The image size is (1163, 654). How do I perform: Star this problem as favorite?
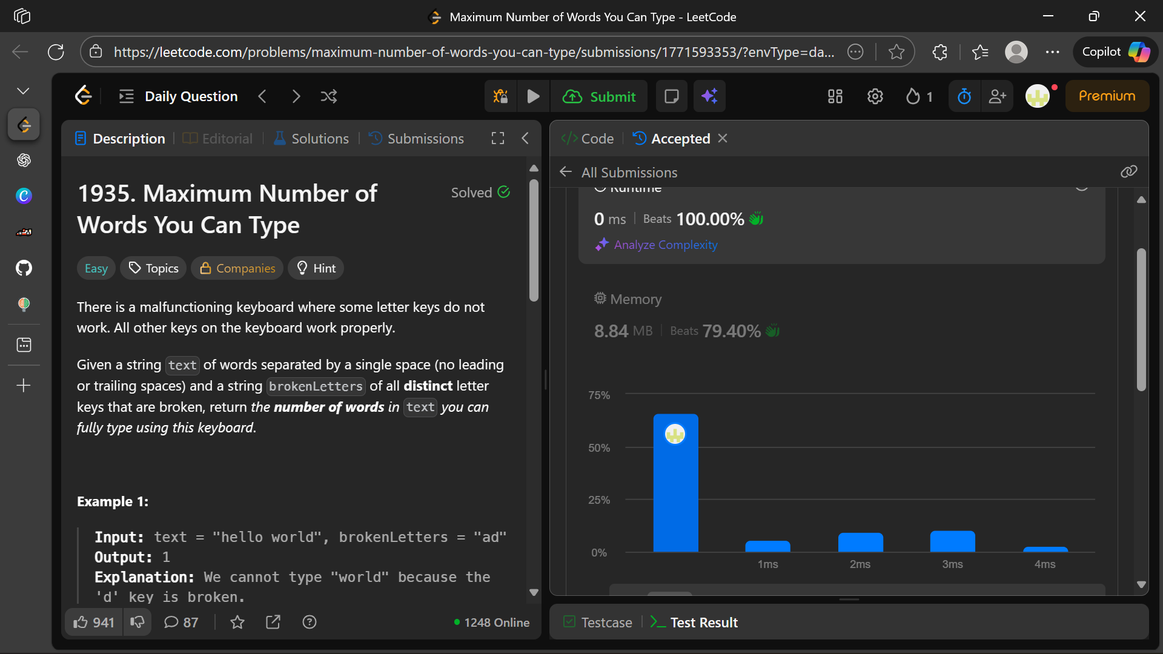tap(237, 623)
